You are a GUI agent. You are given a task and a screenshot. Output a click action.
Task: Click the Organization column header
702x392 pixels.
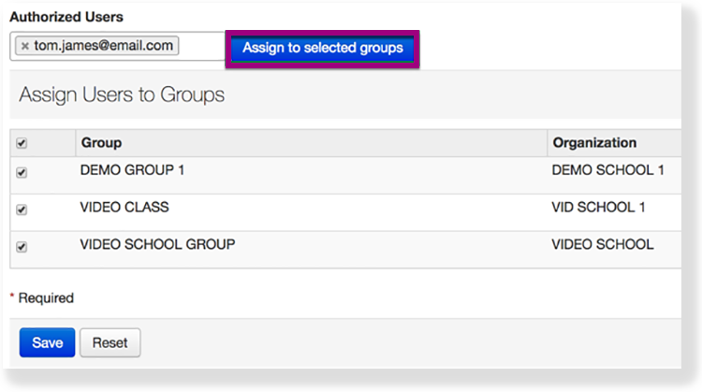click(x=594, y=143)
